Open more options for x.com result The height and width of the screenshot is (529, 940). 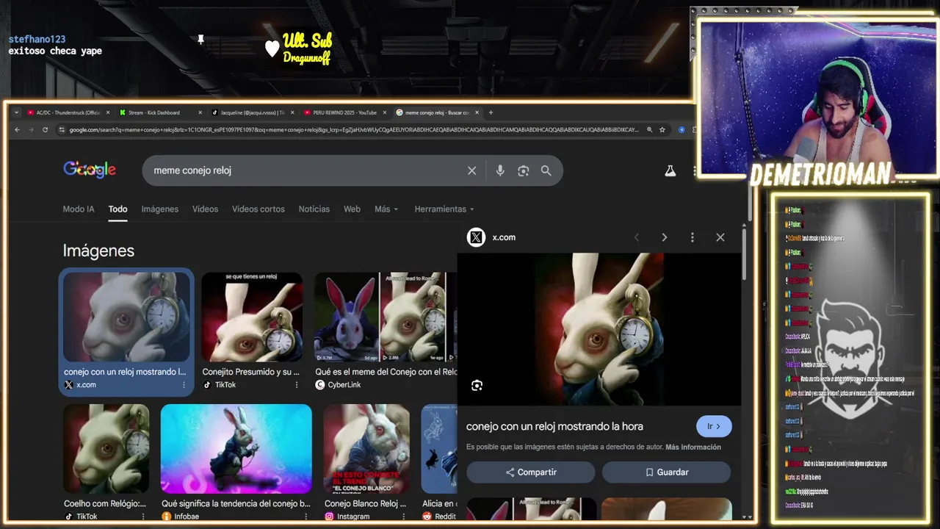pos(184,385)
